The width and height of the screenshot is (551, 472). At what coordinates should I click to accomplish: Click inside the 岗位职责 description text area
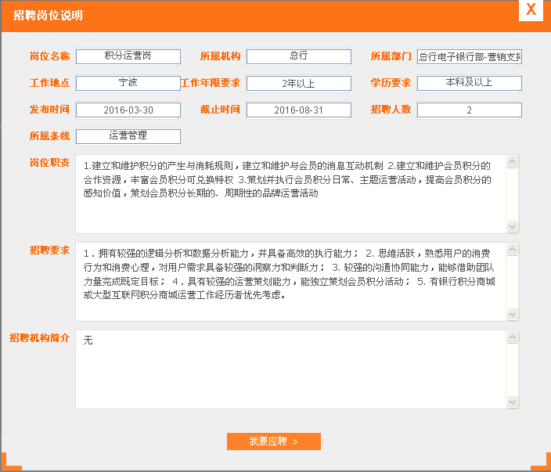(291, 194)
